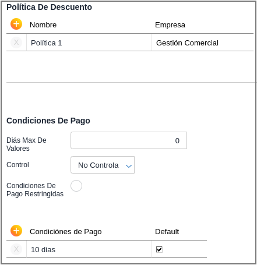This screenshot has width=257, height=265.
Task: Add a new row to Política De Descuento
Action: coord(16,24)
